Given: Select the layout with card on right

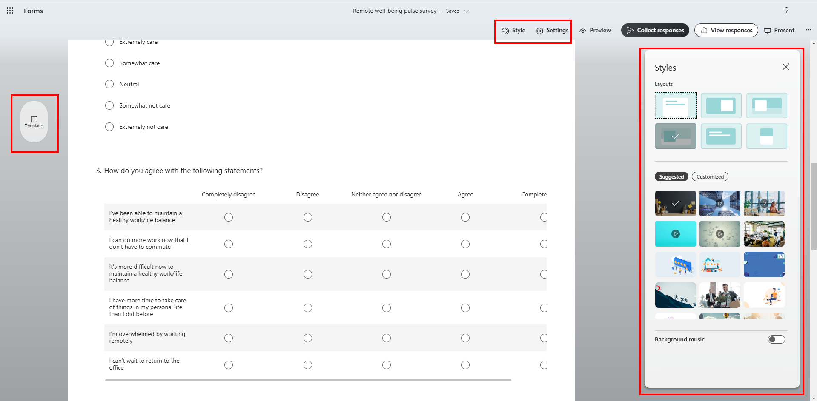Looking at the screenshot, I should pyautogui.click(x=721, y=105).
